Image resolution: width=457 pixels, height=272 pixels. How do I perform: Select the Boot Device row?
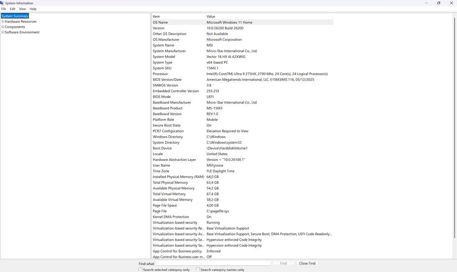coord(242,148)
